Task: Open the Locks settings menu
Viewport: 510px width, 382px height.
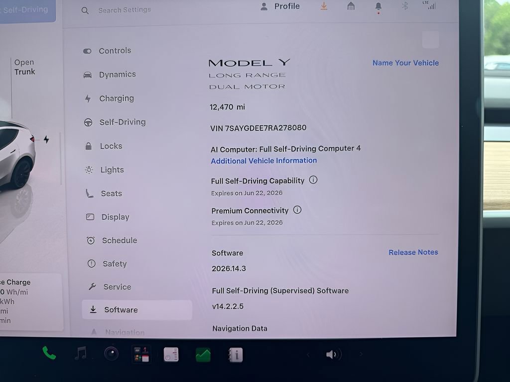Action: (x=111, y=146)
